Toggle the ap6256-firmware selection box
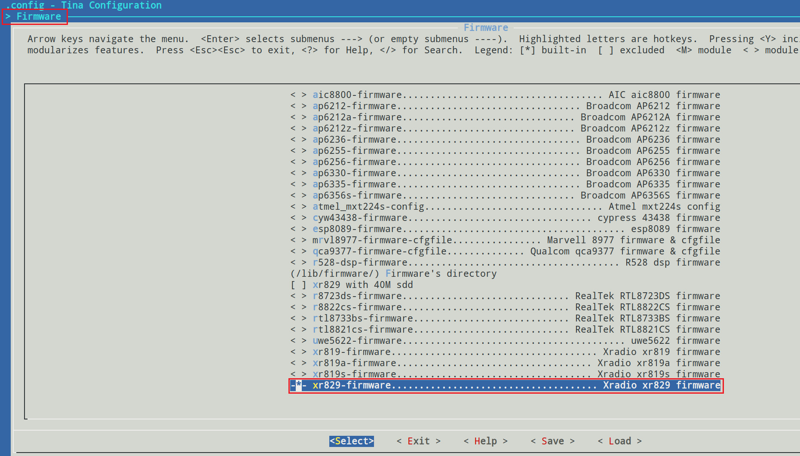Image resolution: width=800 pixels, height=456 pixels. (298, 162)
